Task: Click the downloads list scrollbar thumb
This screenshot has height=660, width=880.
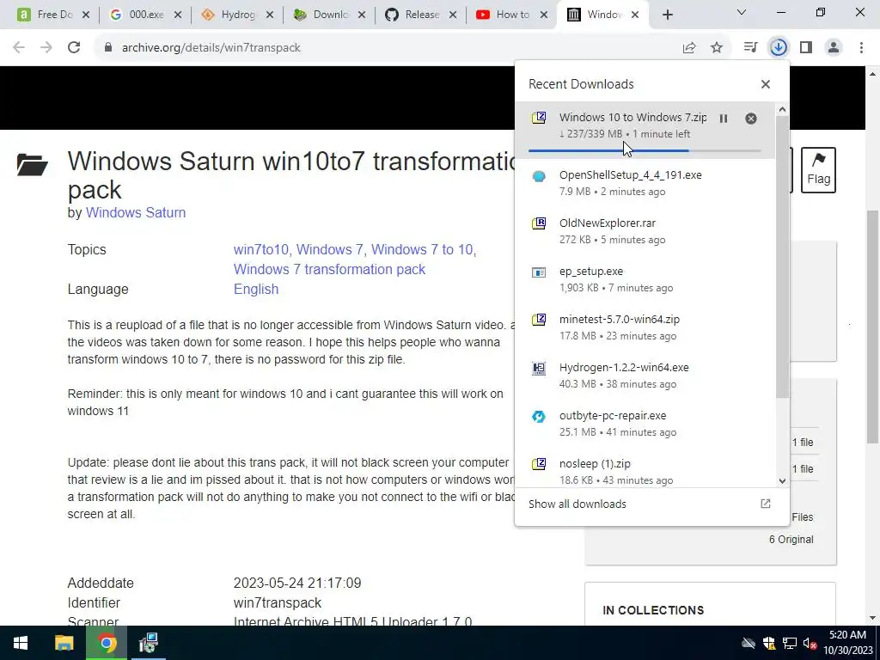Action: click(x=782, y=258)
